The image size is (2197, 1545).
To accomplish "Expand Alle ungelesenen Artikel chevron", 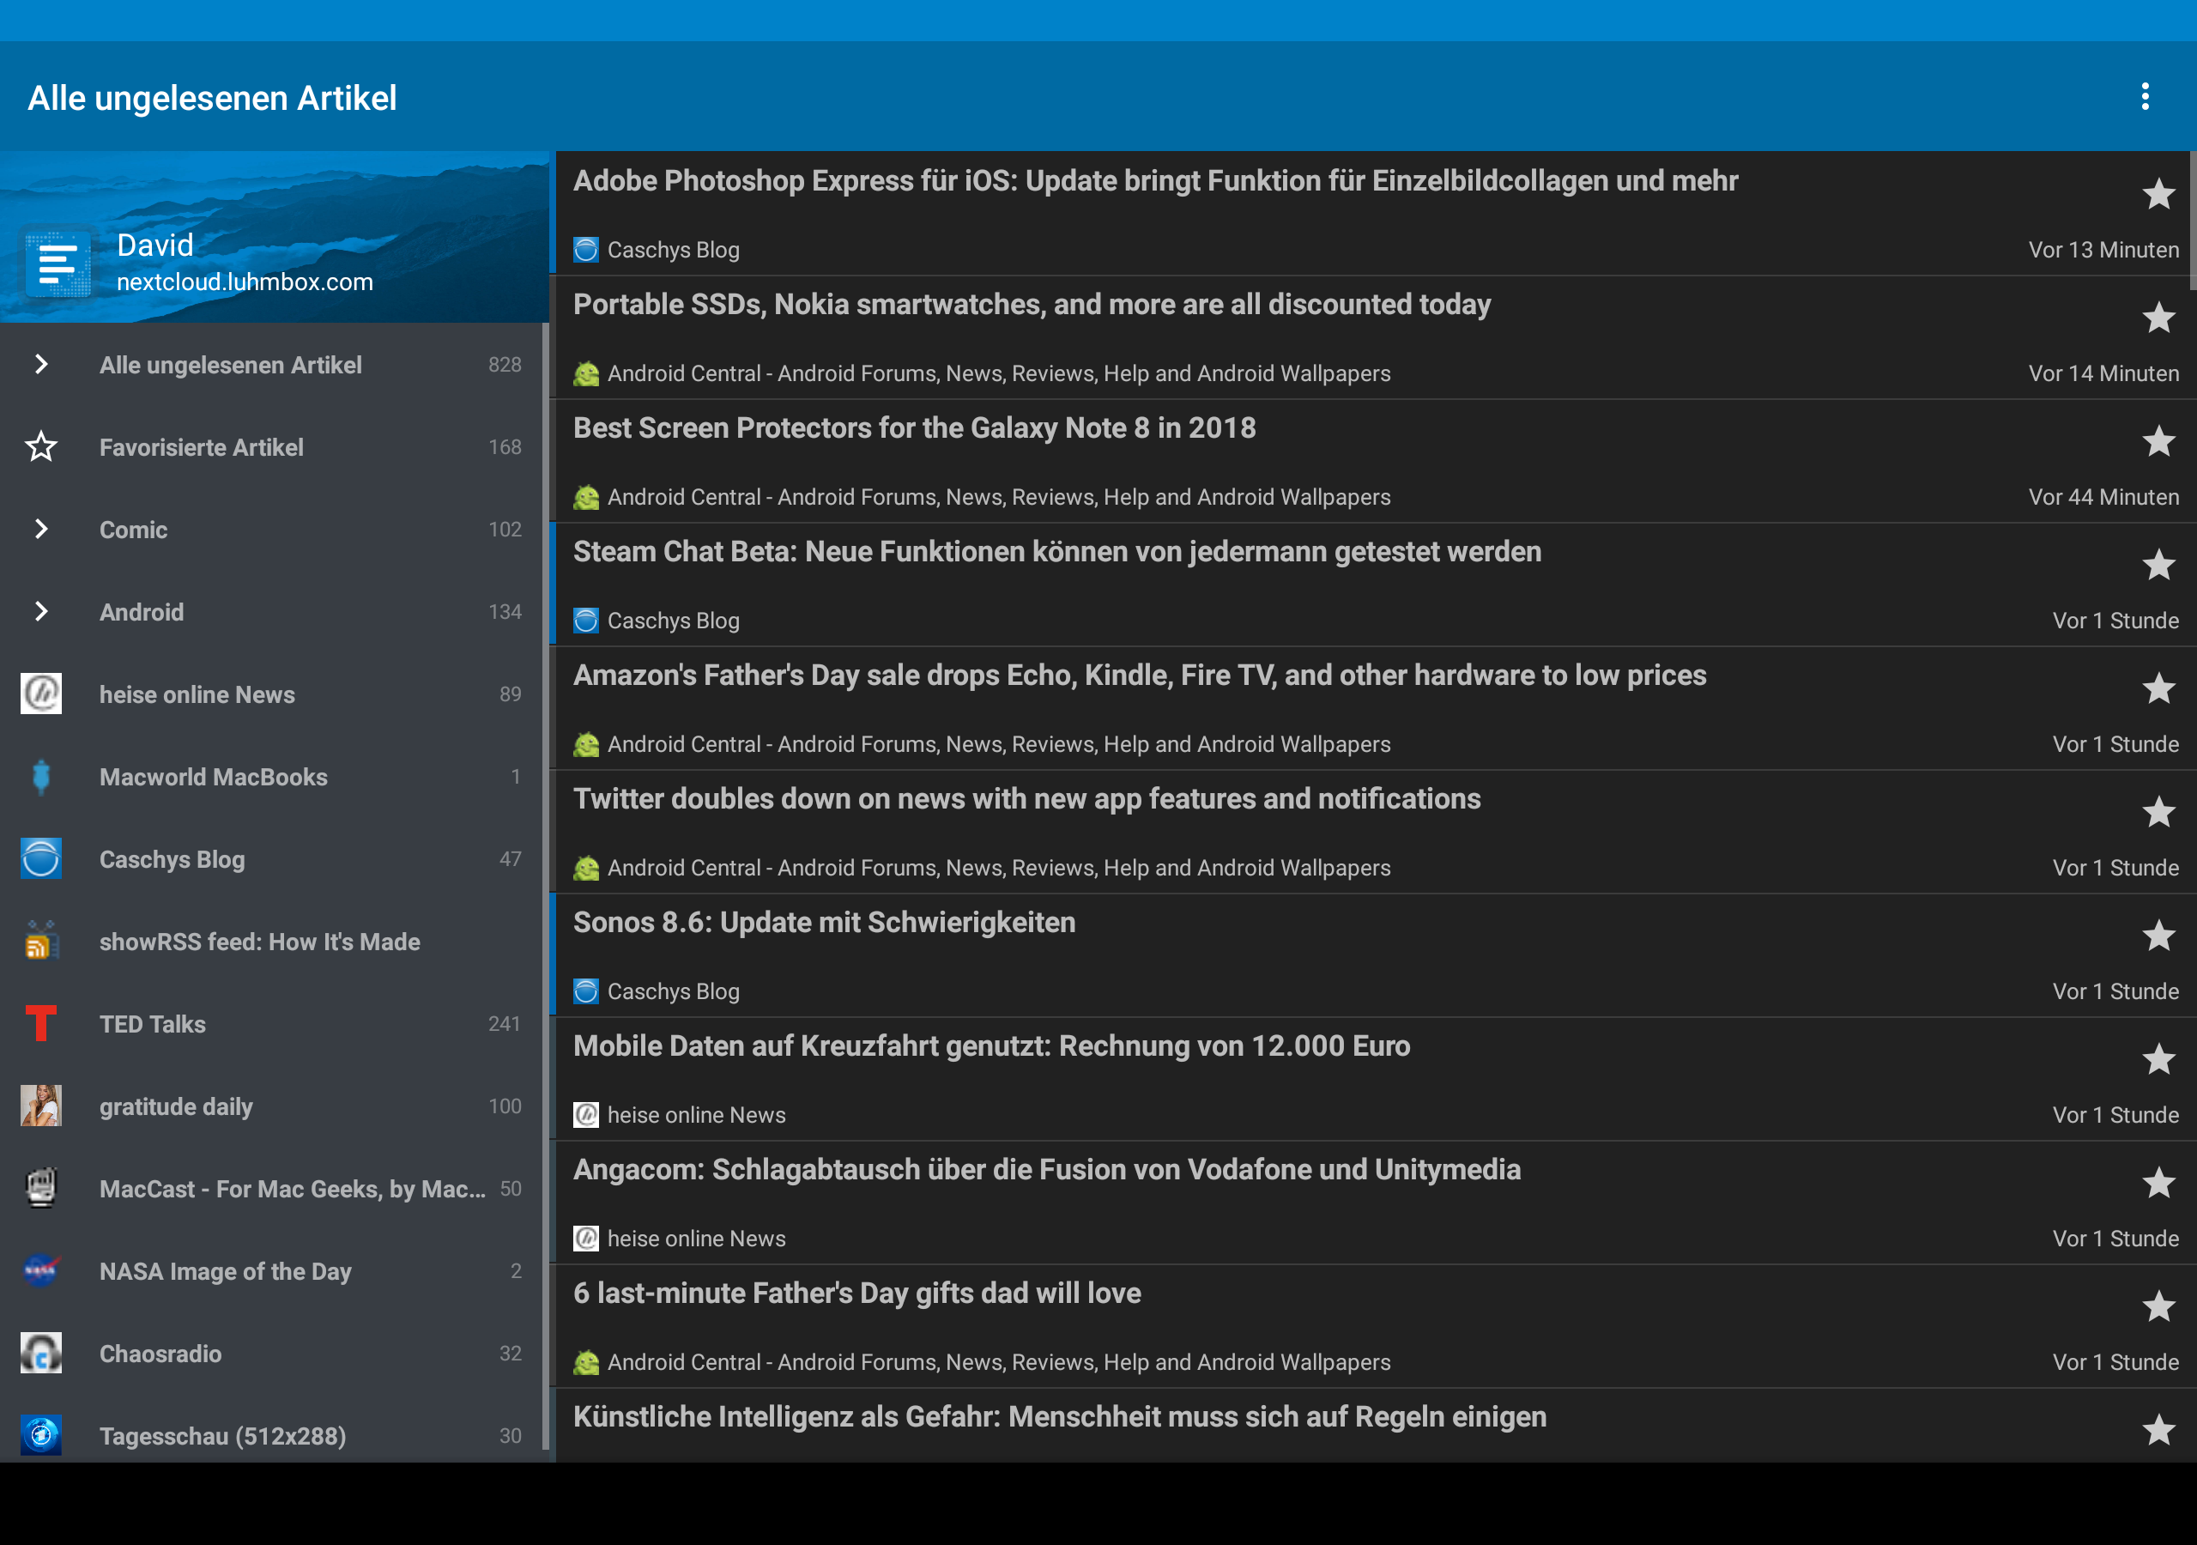I will click(x=41, y=365).
